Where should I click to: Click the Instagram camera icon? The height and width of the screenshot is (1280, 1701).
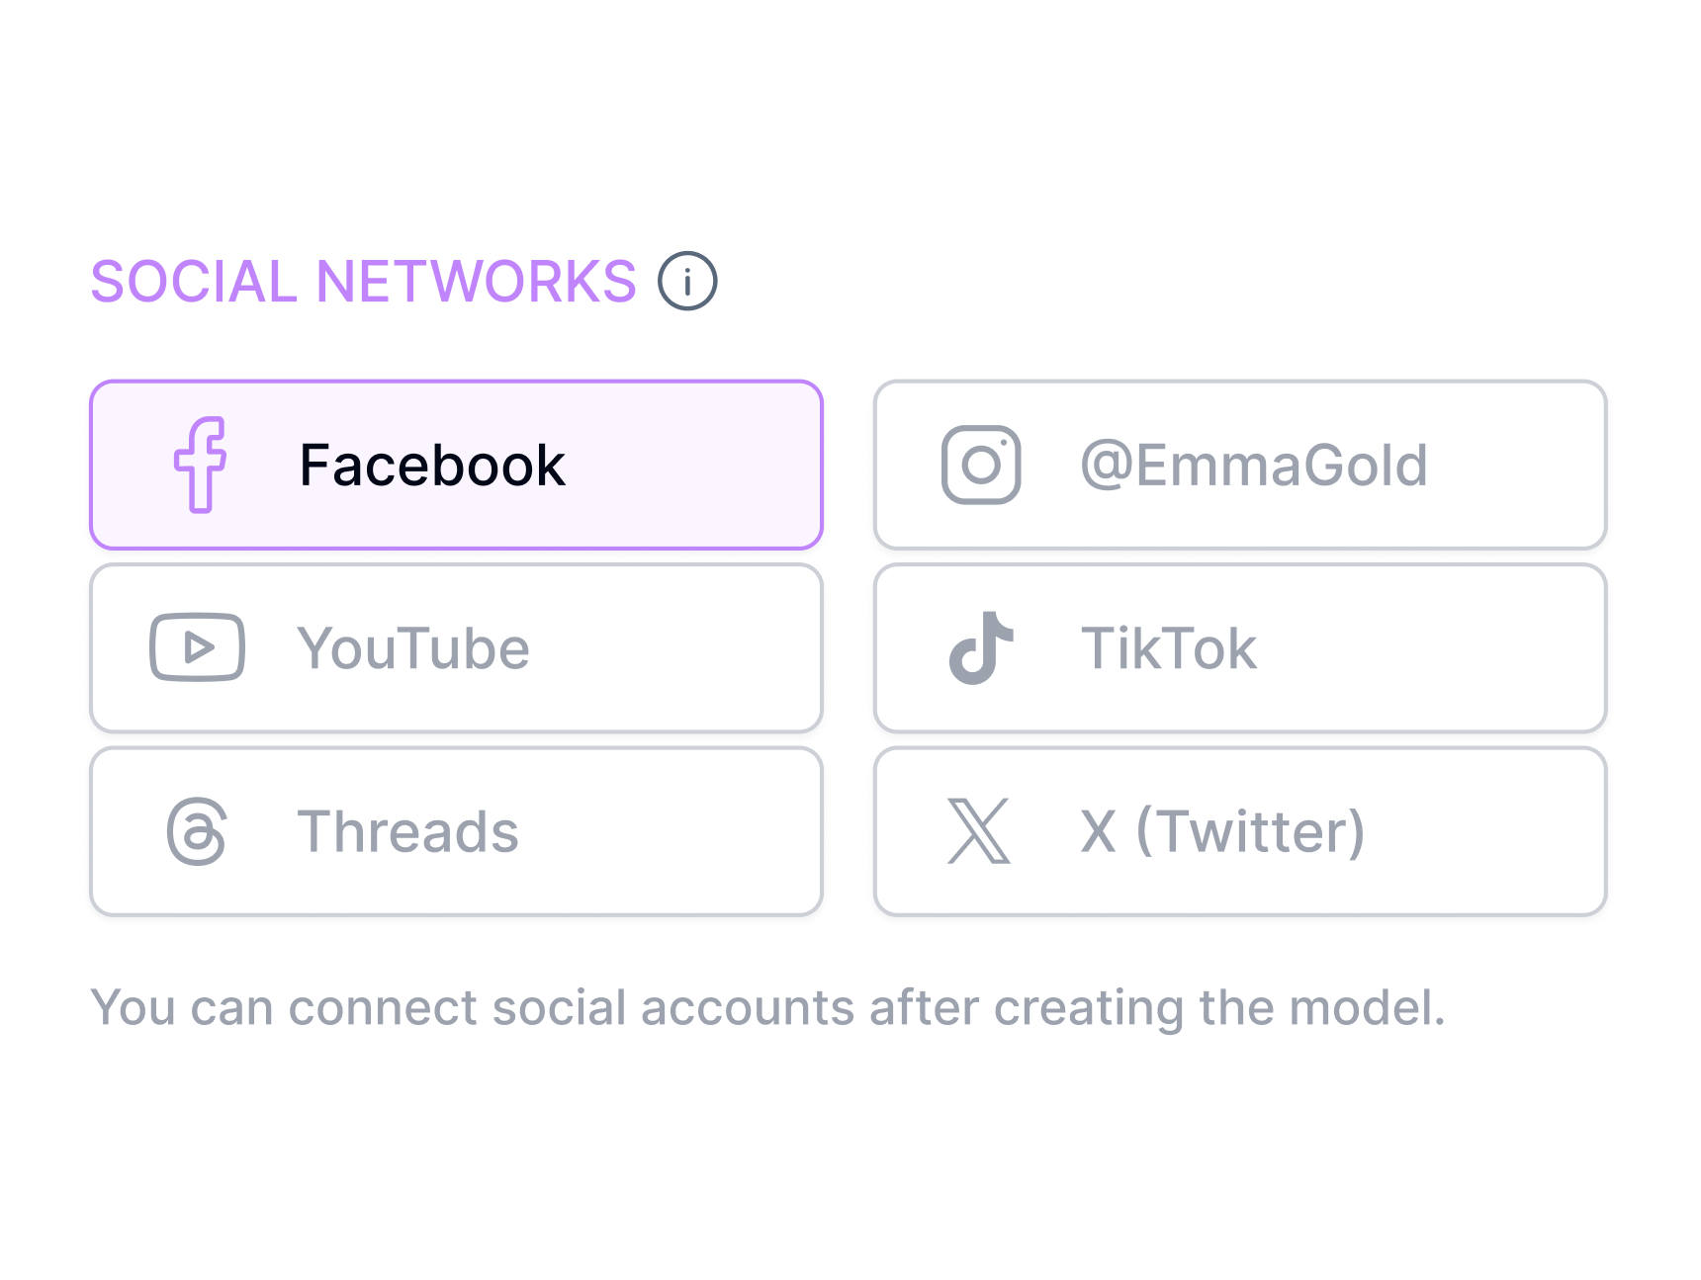click(x=979, y=464)
